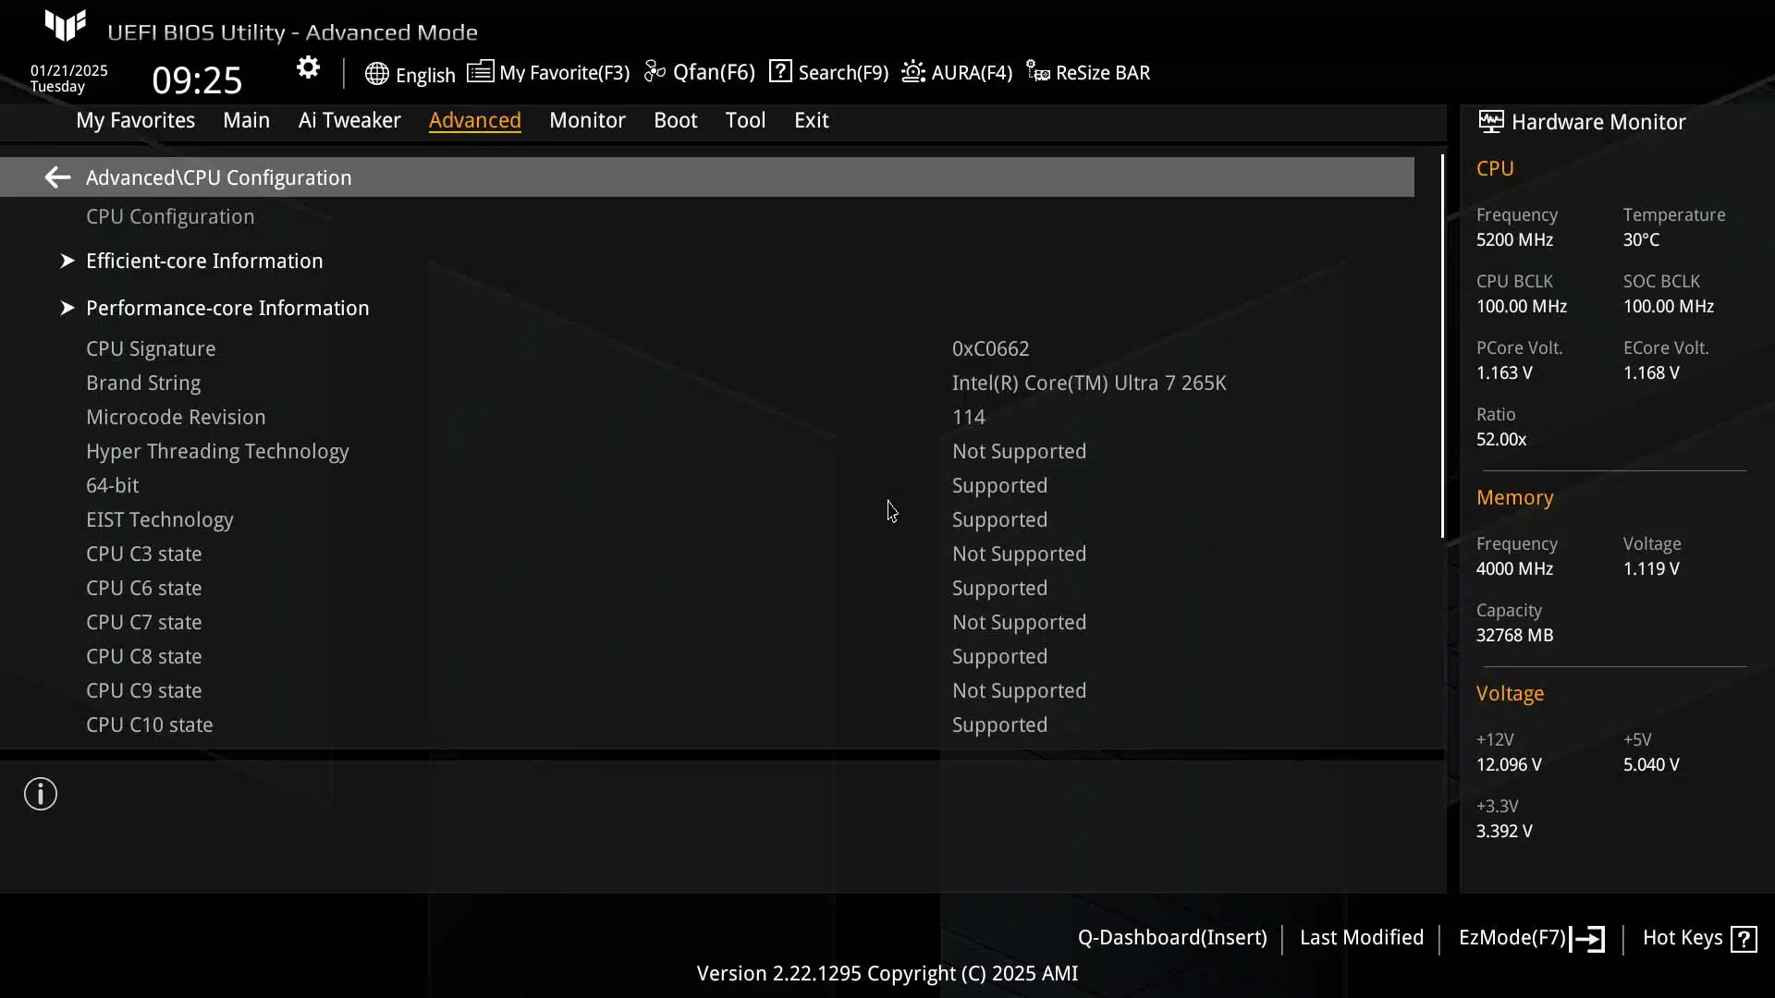Go to the Boot tab
This screenshot has width=1775, height=998.
tap(675, 120)
